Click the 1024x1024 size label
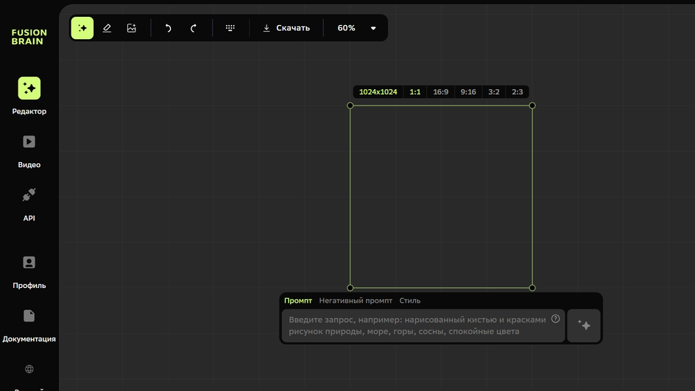This screenshot has height=391, width=695. (378, 92)
